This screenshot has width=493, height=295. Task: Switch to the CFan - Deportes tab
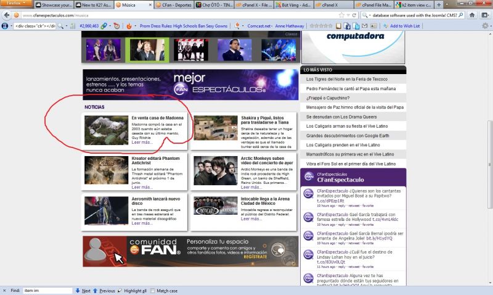point(174,5)
